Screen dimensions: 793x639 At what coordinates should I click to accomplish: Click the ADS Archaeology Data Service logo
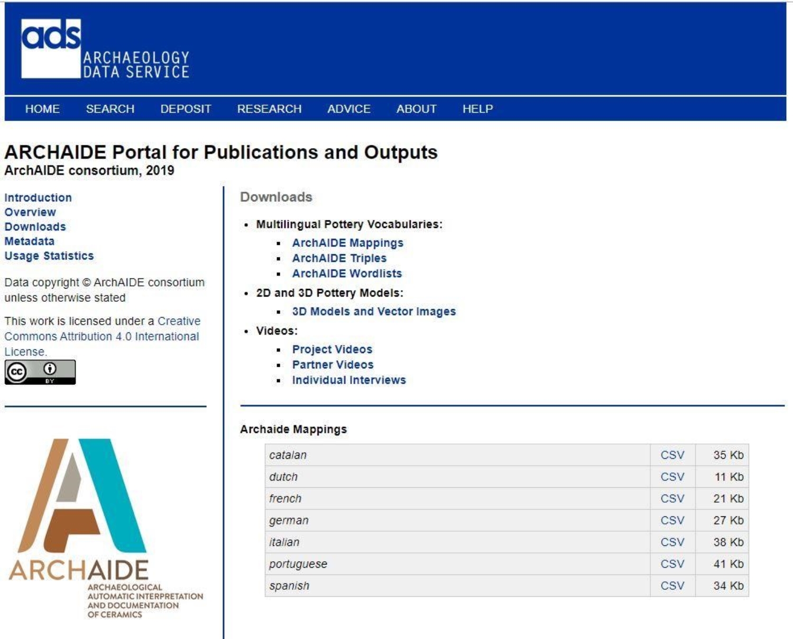pyautogui.click(x=105, y=49)
